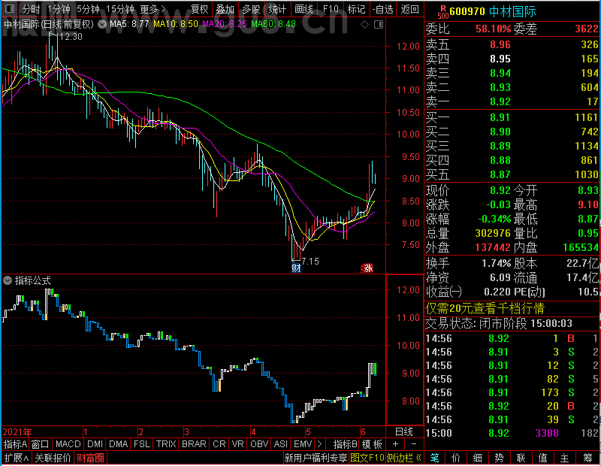
Task: Click 卖五 price 8.96
Action: (500, 44)
